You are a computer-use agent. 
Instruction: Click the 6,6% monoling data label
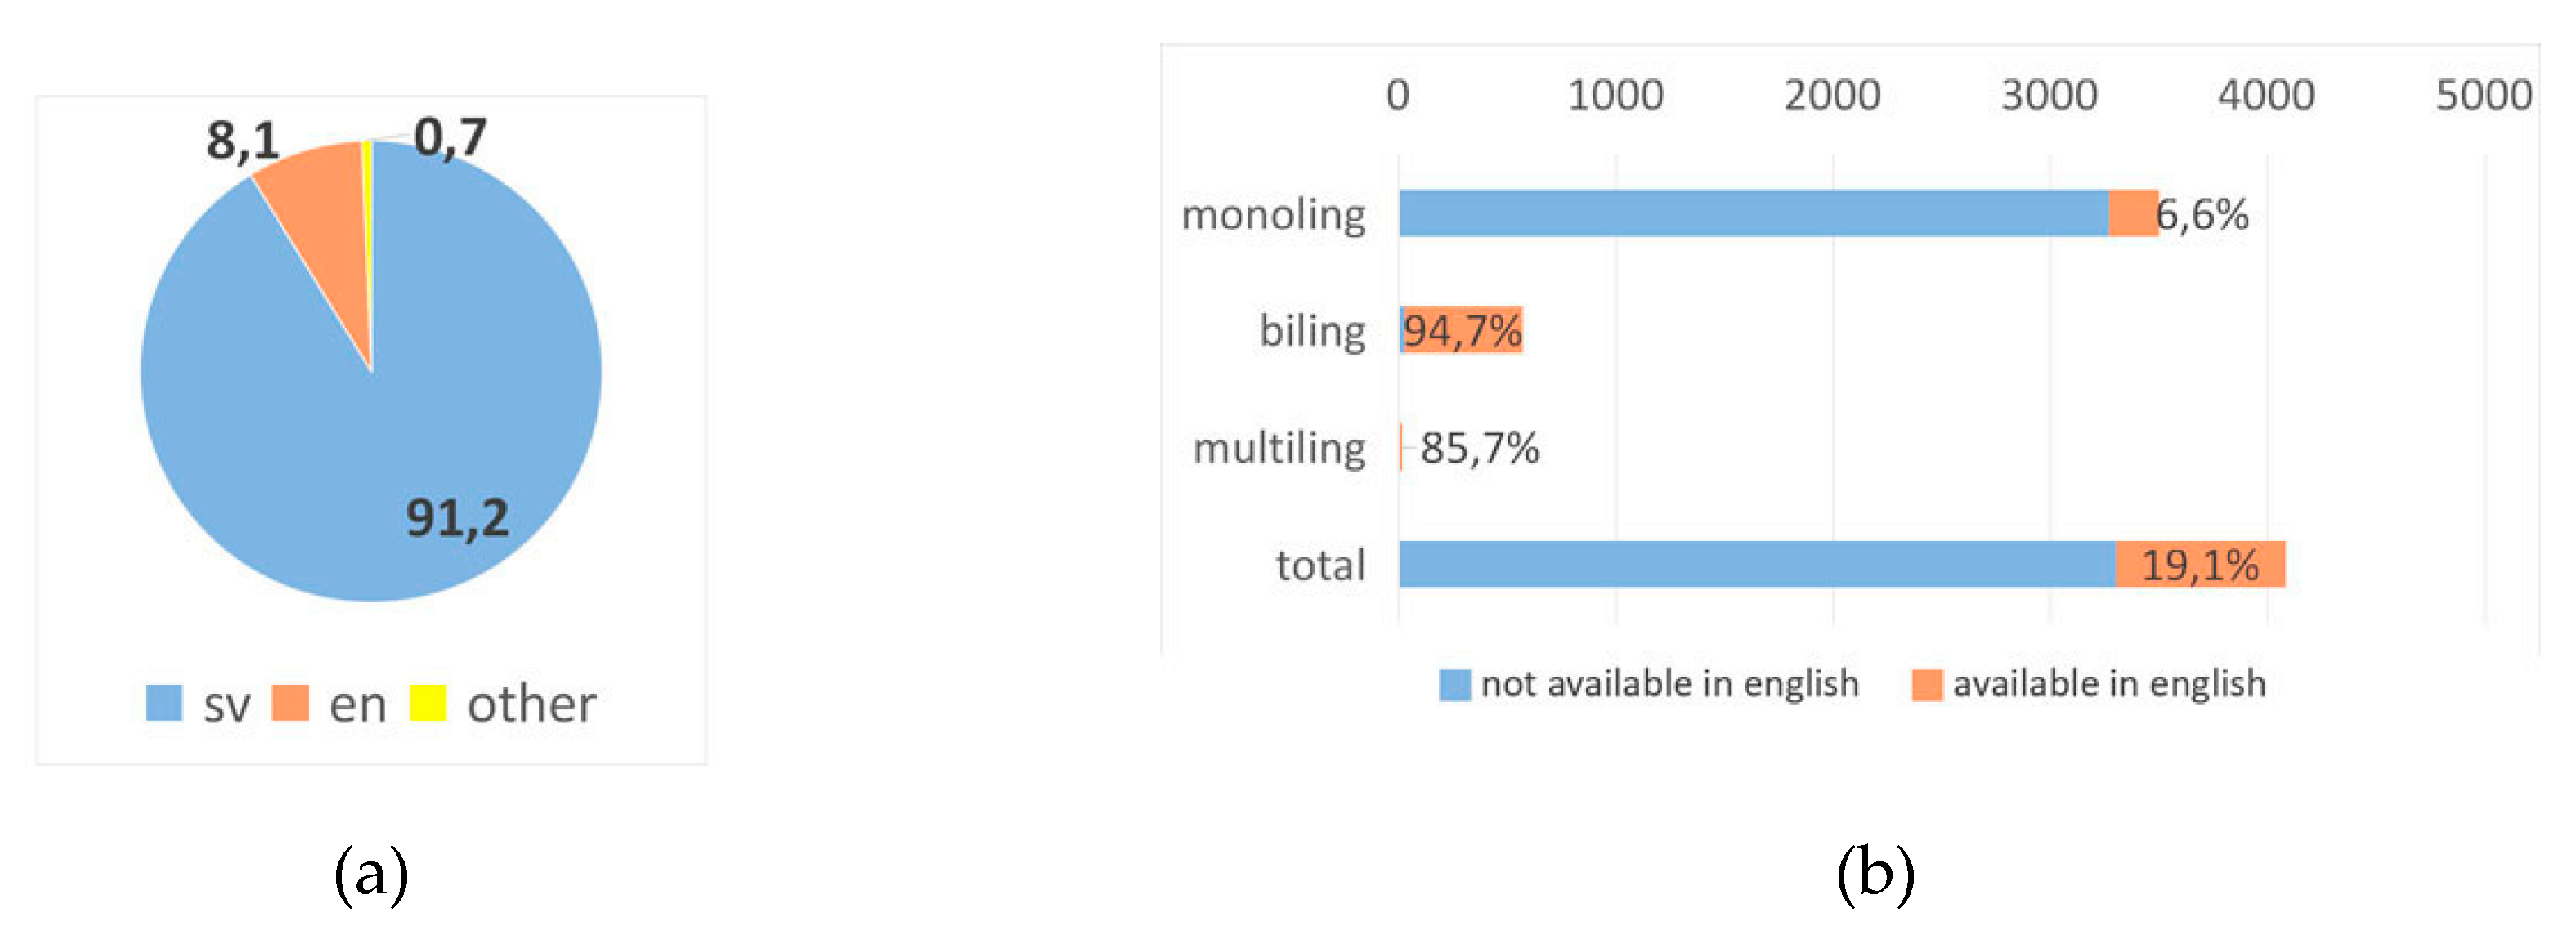tap(2203, 214)
